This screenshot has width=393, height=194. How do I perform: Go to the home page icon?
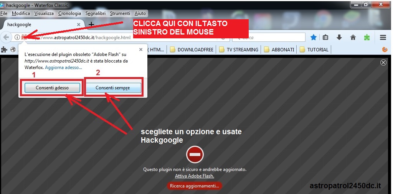point(353,38)
